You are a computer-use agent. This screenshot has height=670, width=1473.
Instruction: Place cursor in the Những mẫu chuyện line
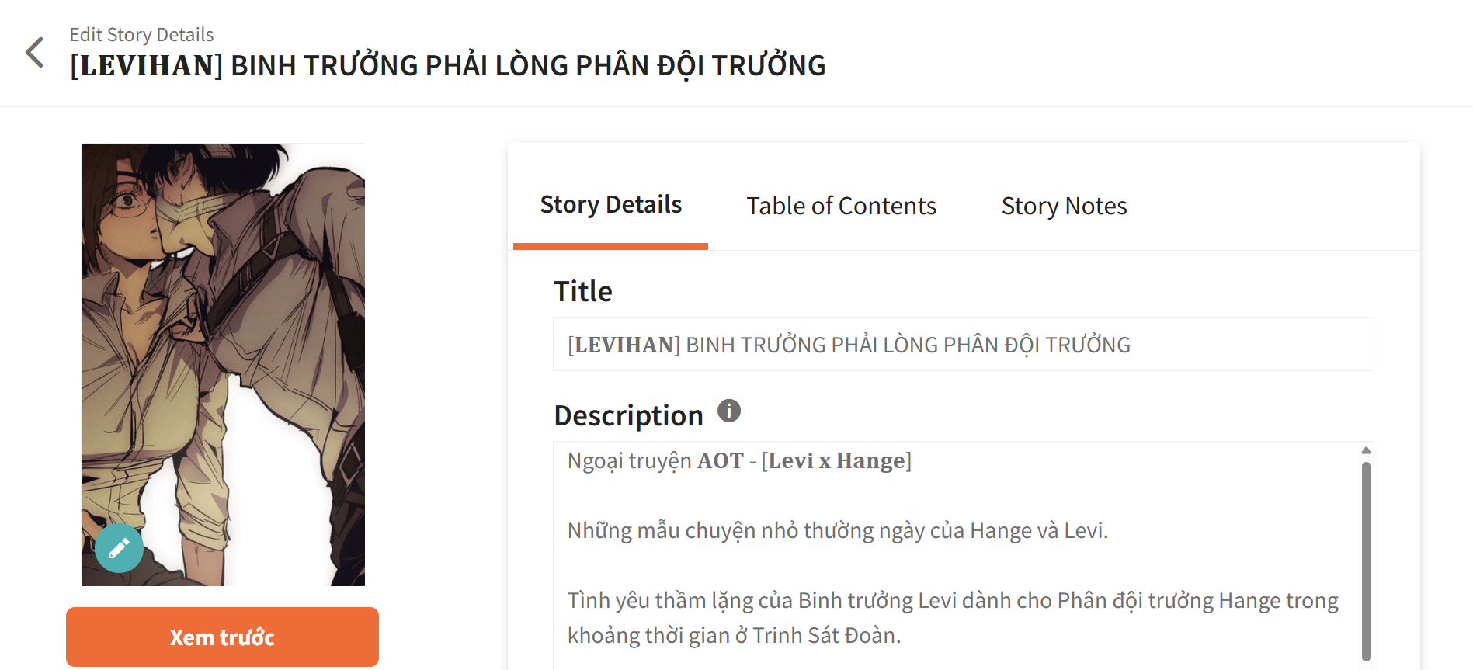pyautogui.click(x=837, y=531)
